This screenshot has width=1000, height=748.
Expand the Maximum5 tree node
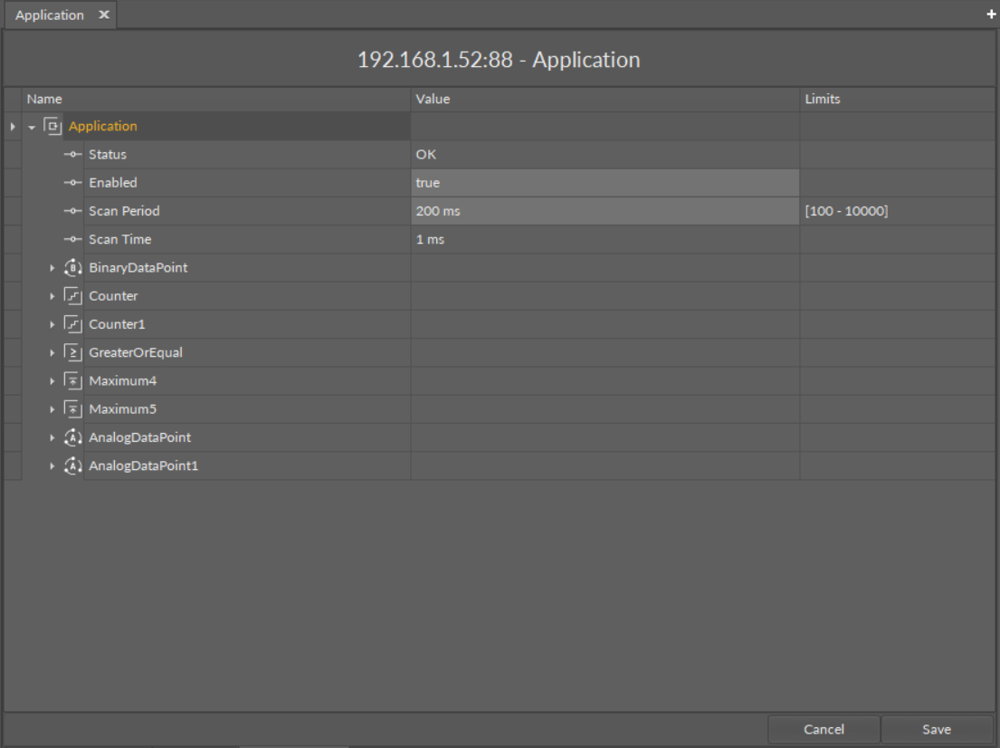52,409
